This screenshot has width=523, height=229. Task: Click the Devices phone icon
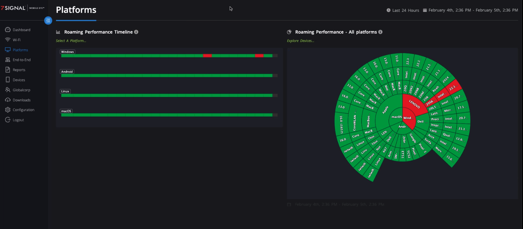click(8, 80)
